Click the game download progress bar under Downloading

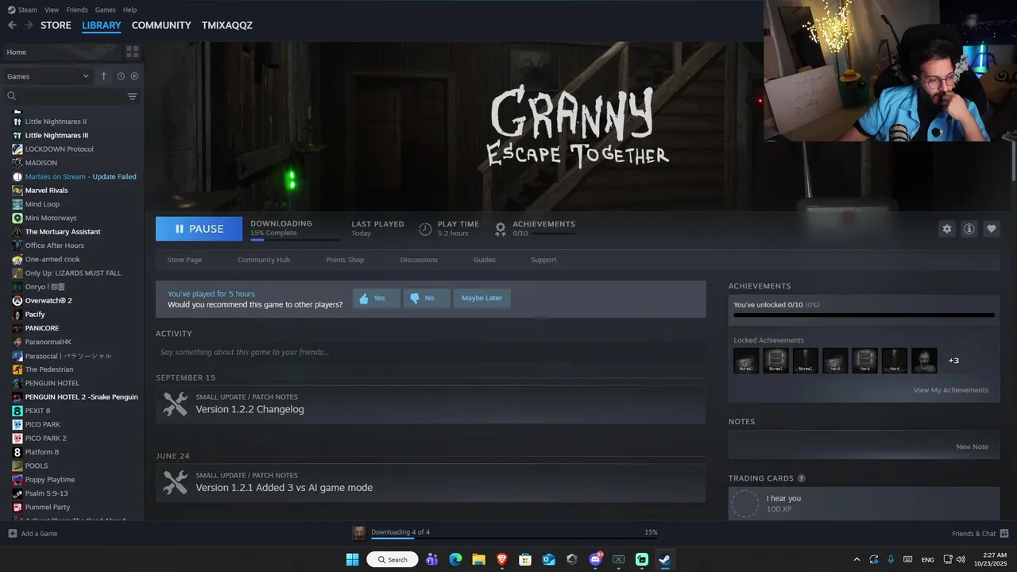pos(295,239)
